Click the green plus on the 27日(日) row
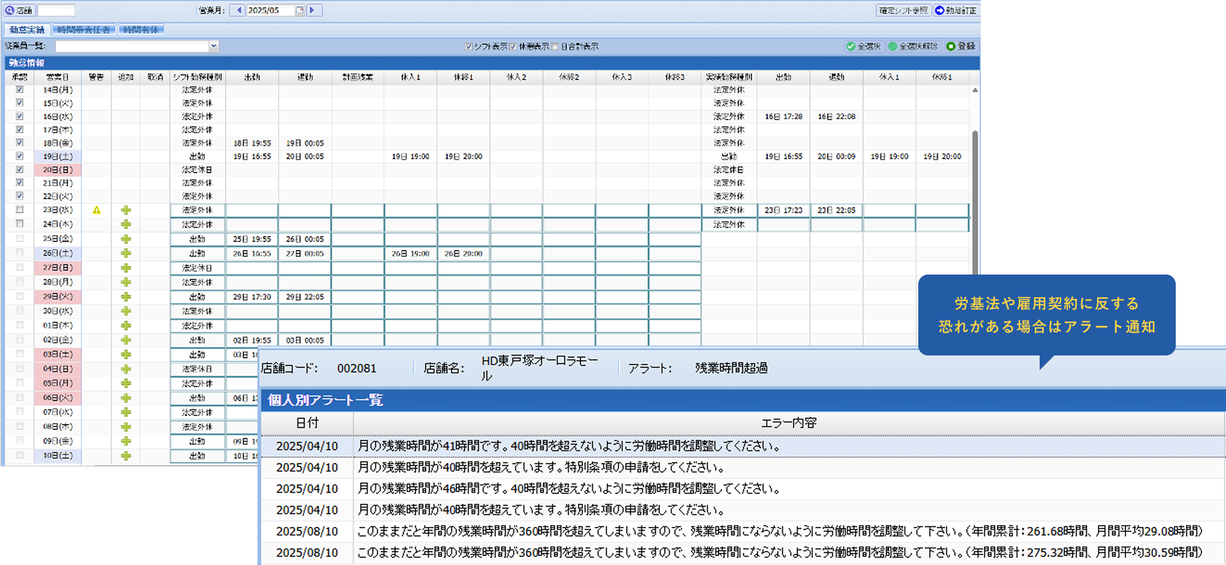1226x565 pixels. [126, 268]
